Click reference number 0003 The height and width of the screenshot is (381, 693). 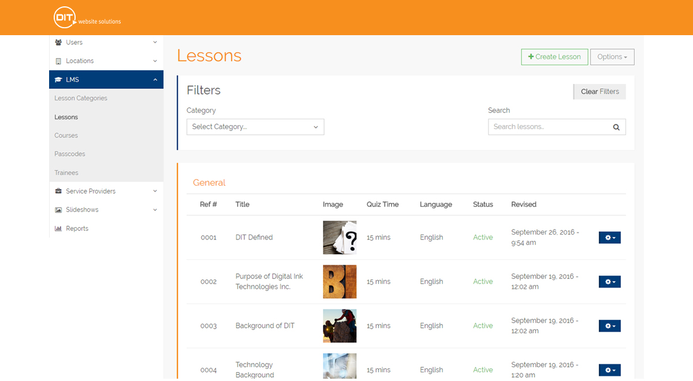point(208,326)
